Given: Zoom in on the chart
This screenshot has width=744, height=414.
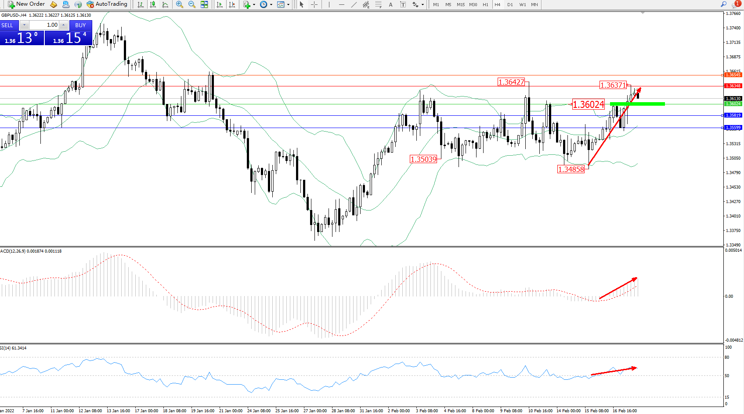Looking at the screenshot, I should pyautogui.click(x=180, y=4).
